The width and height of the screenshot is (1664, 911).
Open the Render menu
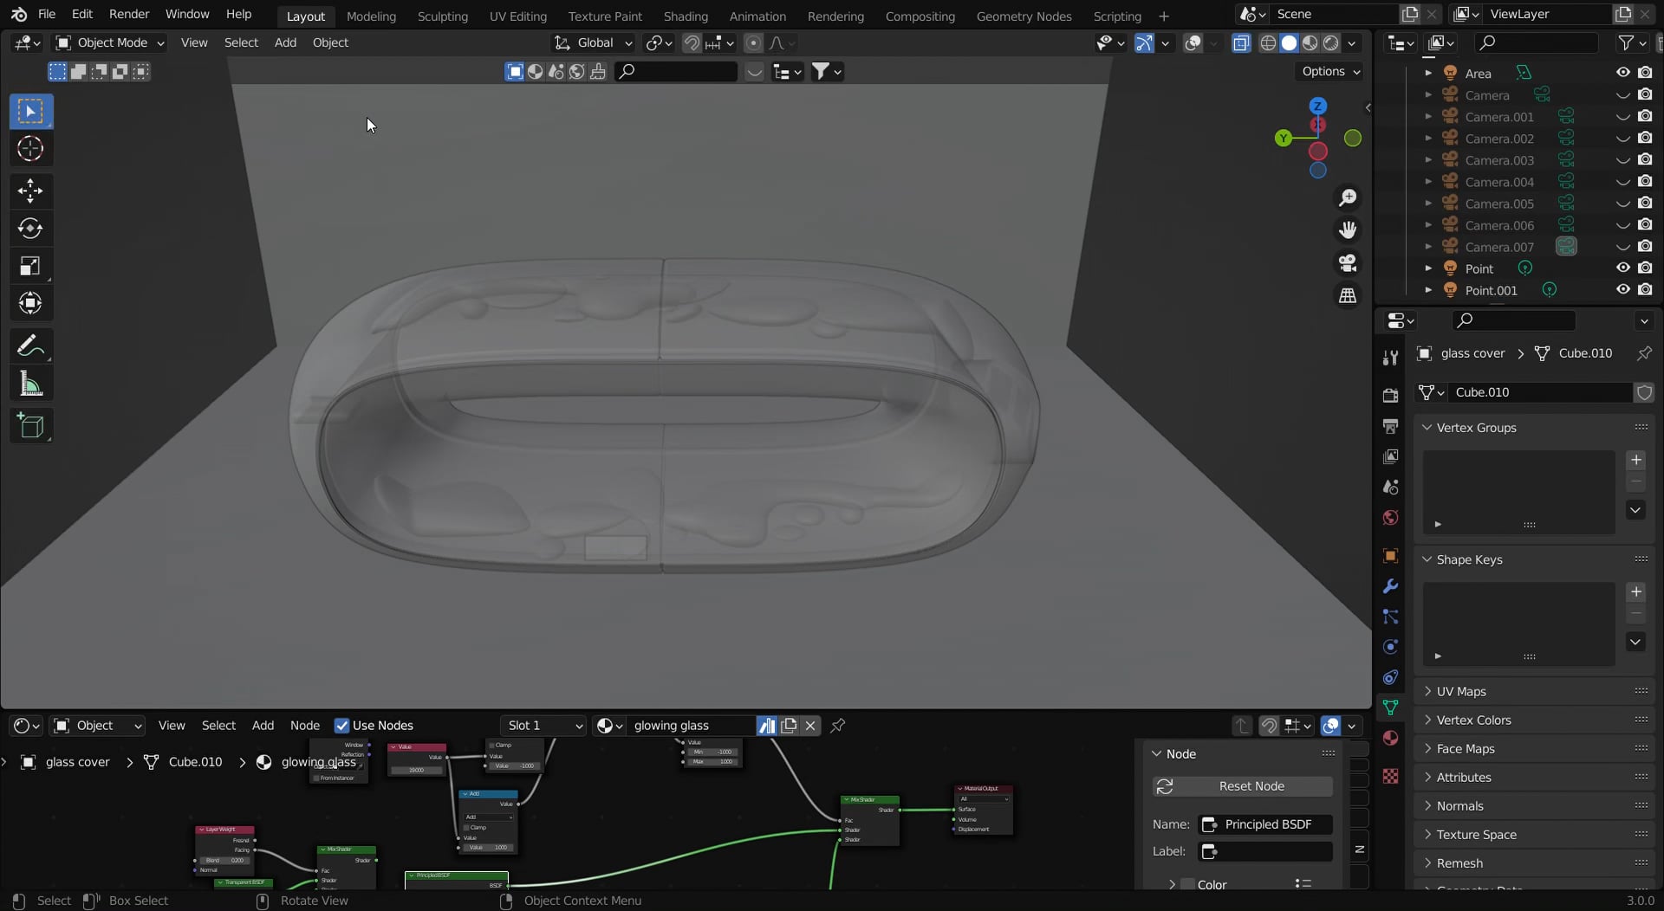[128, 14]
